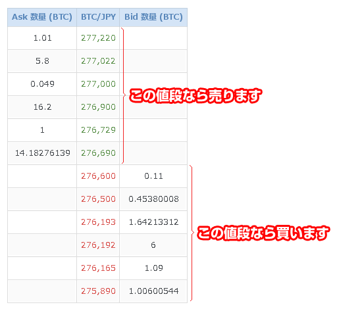Click bid quantity 6 beside 276,192
This screenshot has height=311, width=337.
pyautogui.click(x=153, y=245)
